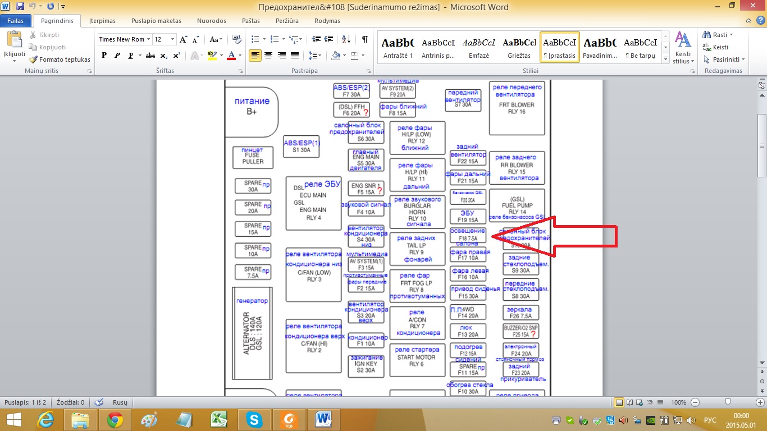Expand the font size 12 dropdown
The height and width of the screenshot is (431, 767).
point(172,39)
